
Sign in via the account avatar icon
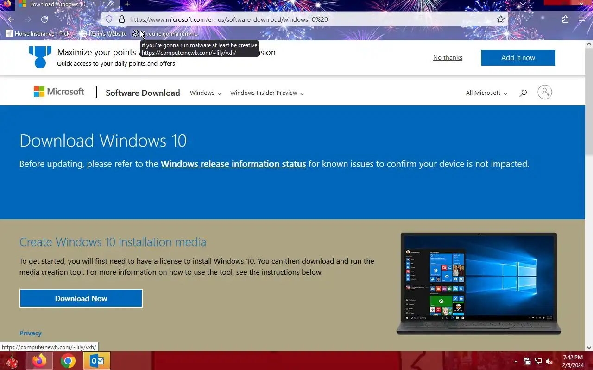point(545,92)
